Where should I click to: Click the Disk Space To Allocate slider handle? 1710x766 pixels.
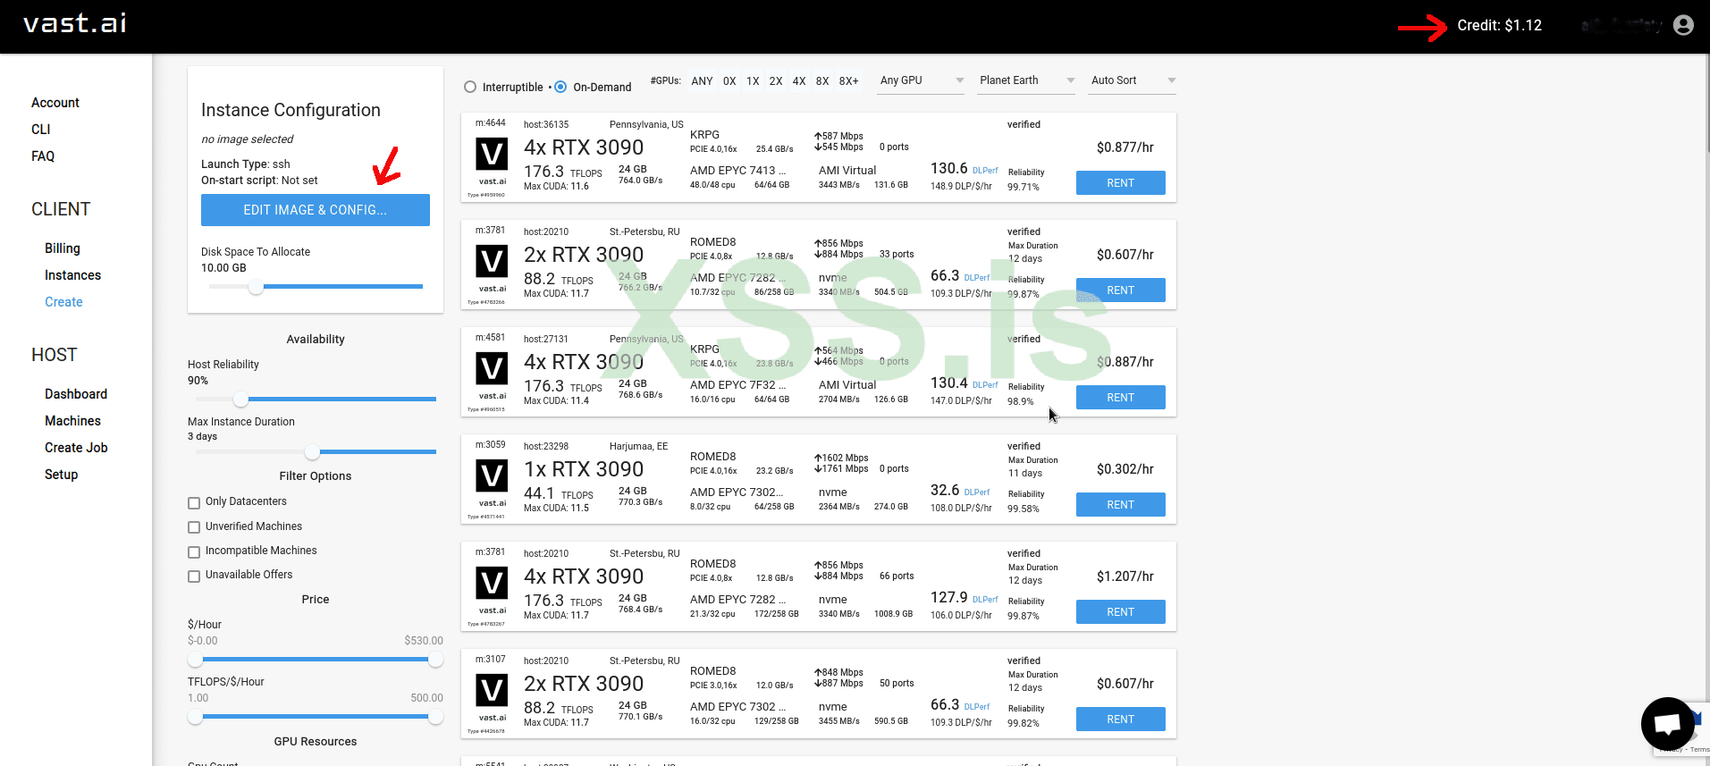[x=257, y=287]
